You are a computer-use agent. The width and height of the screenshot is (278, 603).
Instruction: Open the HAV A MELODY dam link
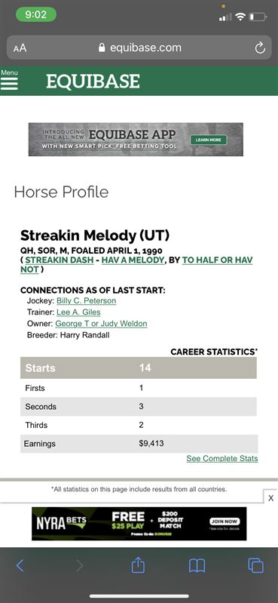133,260
